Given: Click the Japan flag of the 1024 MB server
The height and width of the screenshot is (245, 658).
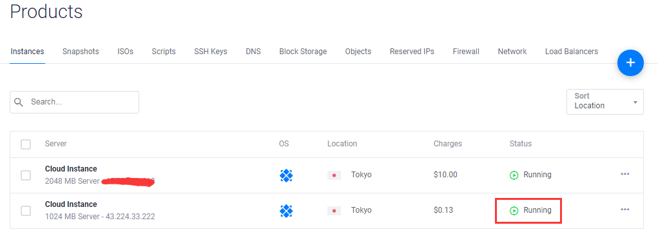Looking at the screenshot, I should [334, 211].
